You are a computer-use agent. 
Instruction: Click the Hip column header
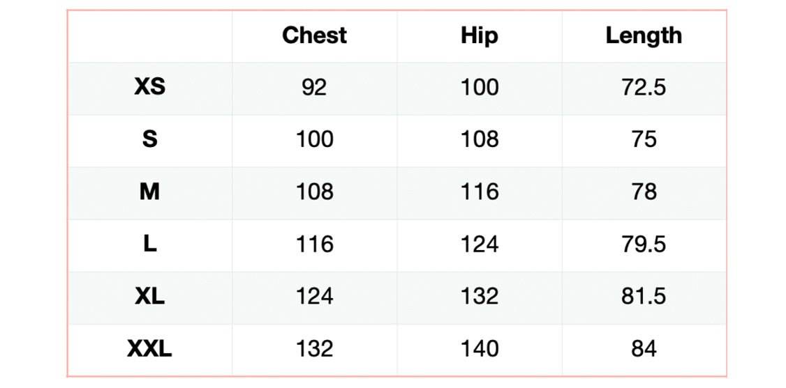pyautogui.click(x=479, y=36)
